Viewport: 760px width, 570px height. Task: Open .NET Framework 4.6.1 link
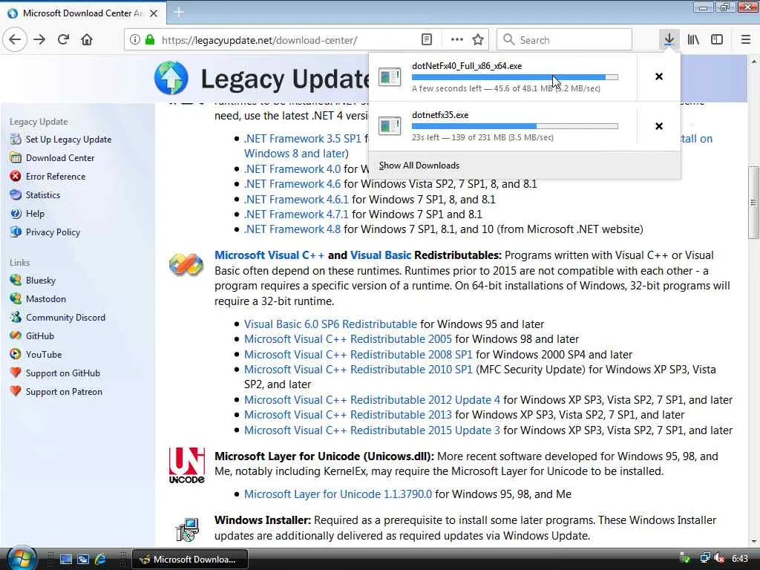pyautogui.click(x=296, y=200)
